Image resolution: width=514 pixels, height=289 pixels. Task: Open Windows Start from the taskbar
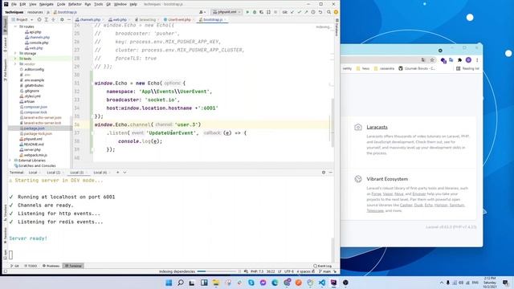169,283
